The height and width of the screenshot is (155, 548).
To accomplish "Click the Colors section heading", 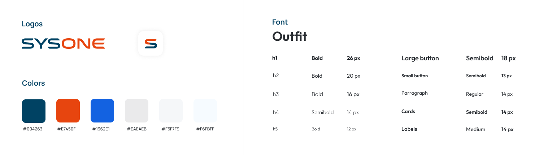I will (x=33, y=83).
